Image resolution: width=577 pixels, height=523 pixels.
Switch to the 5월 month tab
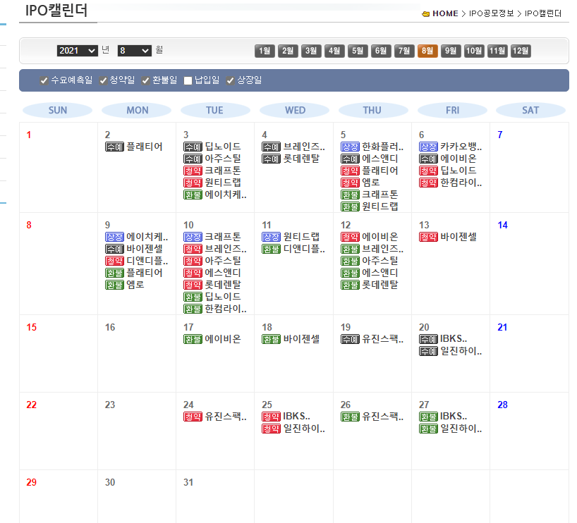pos(358,51)
